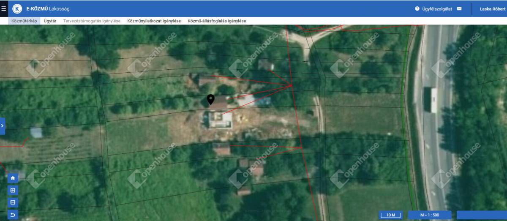
Task: Zoom in with the plus map button
Action: coord(13,190)
